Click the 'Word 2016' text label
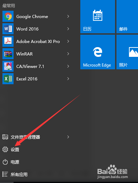 point(27,29)
